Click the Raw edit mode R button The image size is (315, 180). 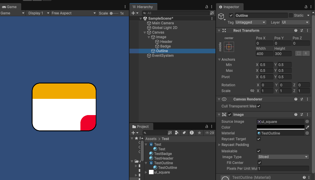(306, 54)
